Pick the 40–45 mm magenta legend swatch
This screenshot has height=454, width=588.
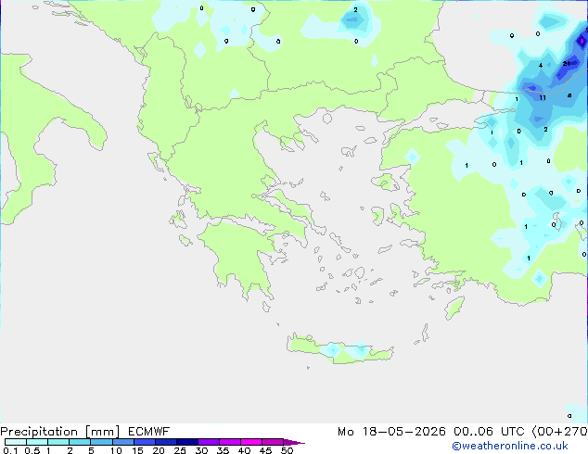click(251, 442)
